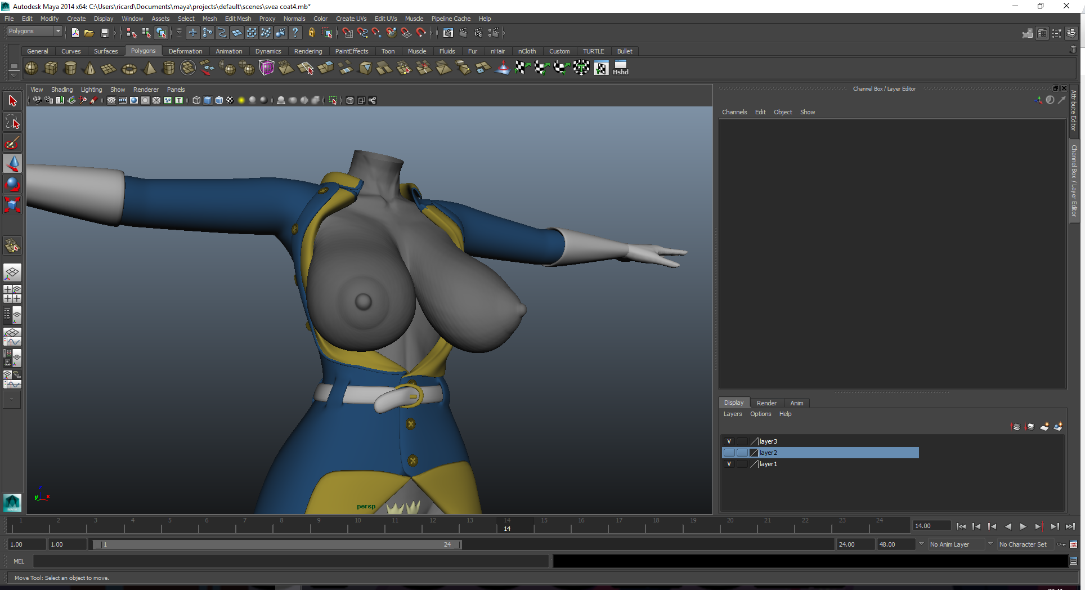Open the Render layer tab

766,403
